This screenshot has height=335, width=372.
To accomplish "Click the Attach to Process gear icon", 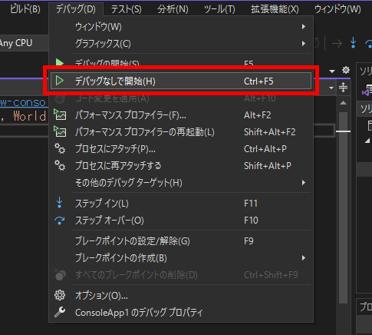I will click(60, 149).
